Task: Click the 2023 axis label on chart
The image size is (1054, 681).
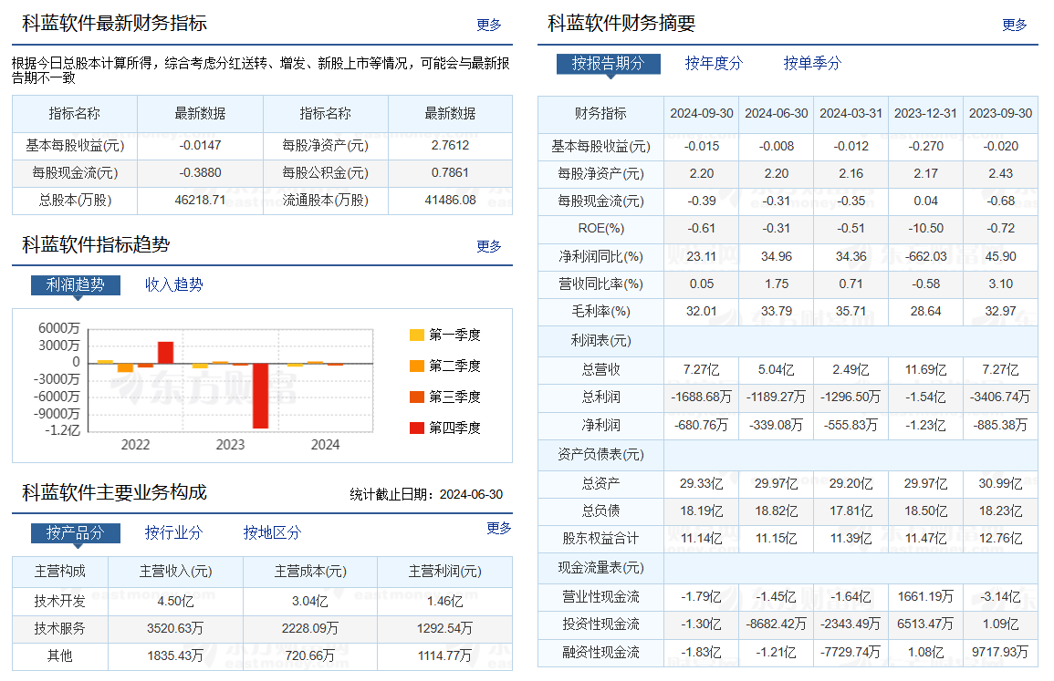Action: pyautogui.click(x=231, y=445)
